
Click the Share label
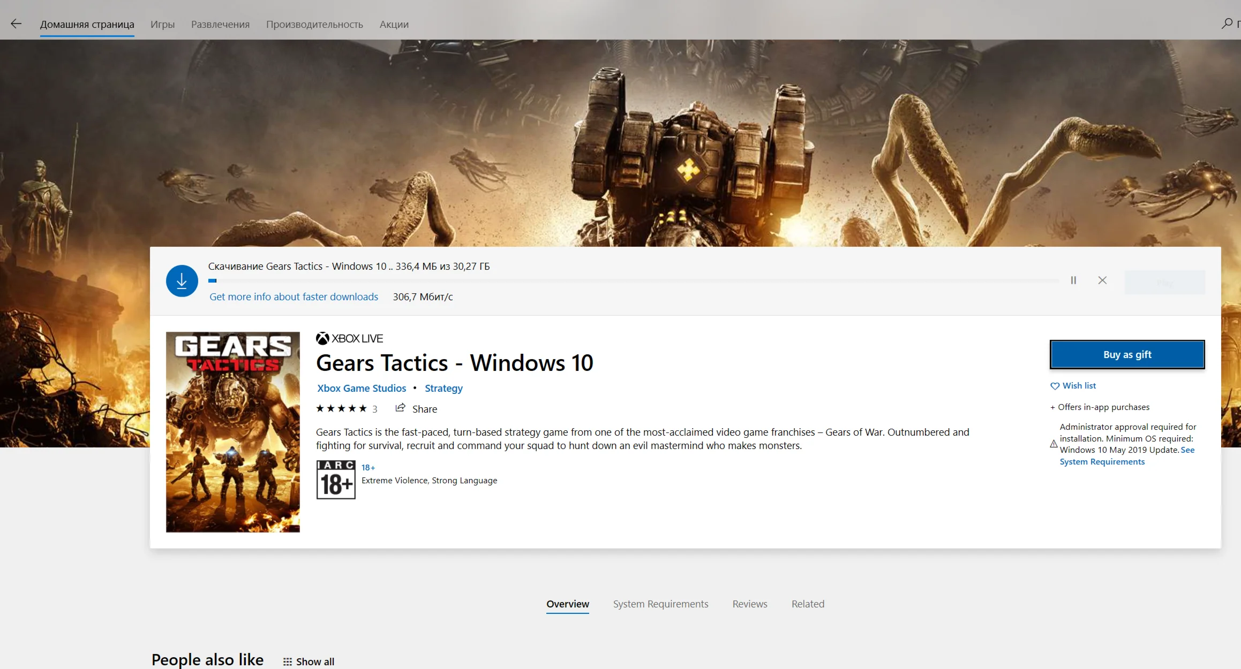point(425,409)
